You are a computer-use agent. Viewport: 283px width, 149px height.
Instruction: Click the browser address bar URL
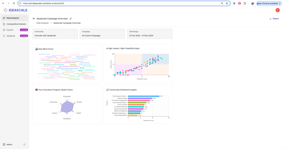[44, 3]
